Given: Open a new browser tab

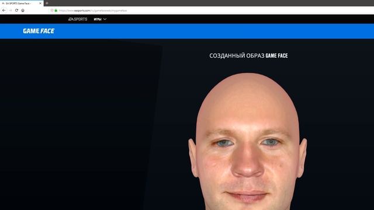Looking at the screenshot, I should 47,3.
